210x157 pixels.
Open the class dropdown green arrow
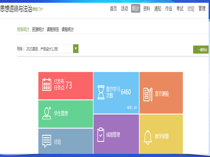click(76, 49)
